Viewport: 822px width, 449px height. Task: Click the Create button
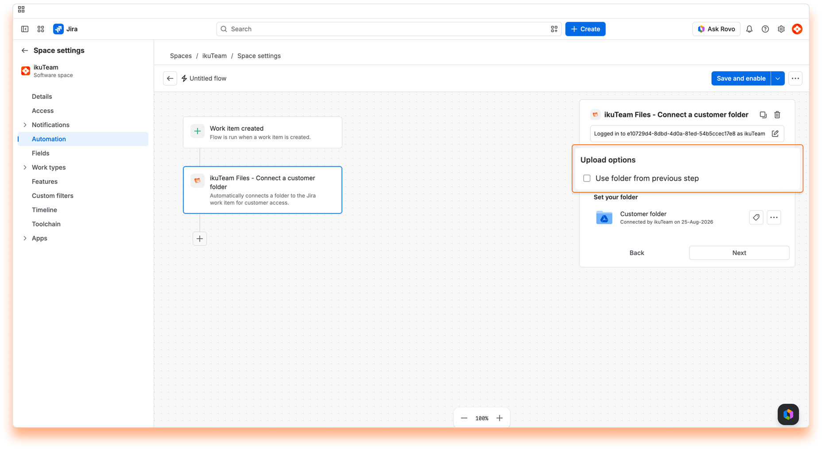click(x=585, y=29)
